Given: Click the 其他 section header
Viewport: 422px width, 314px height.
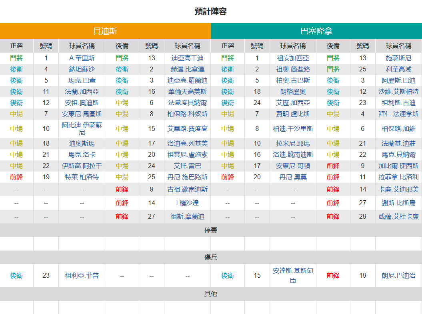Looking at the screenshot, I should (211, 294).
